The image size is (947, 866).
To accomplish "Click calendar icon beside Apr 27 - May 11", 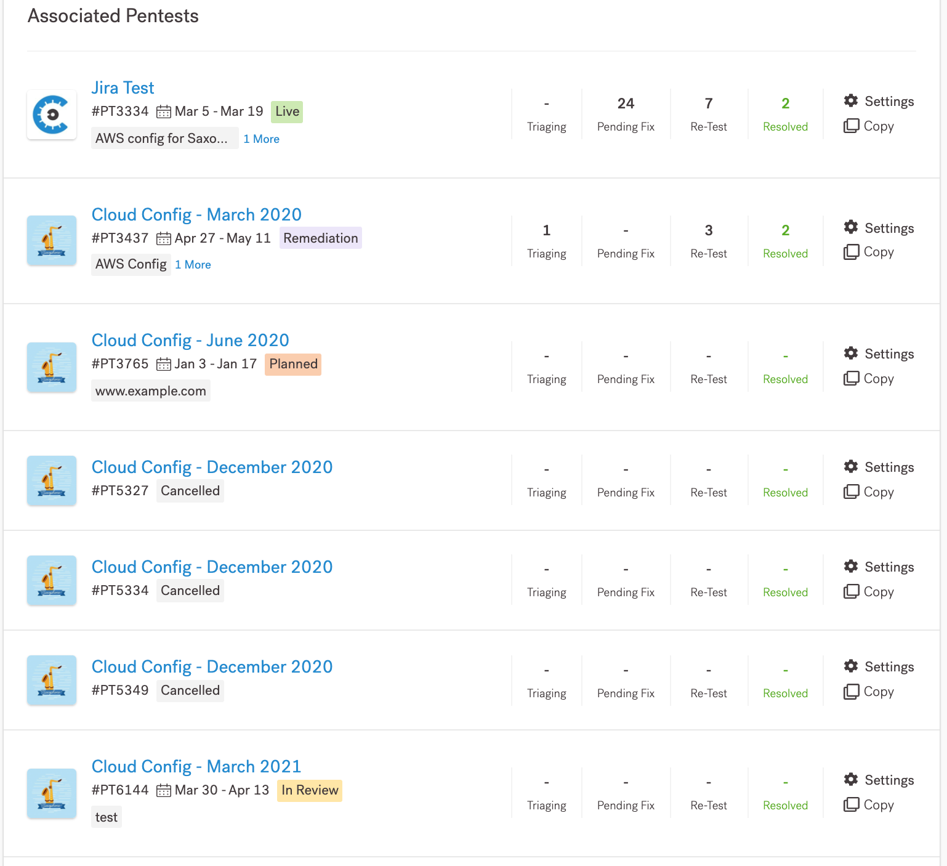I will 163,238.
